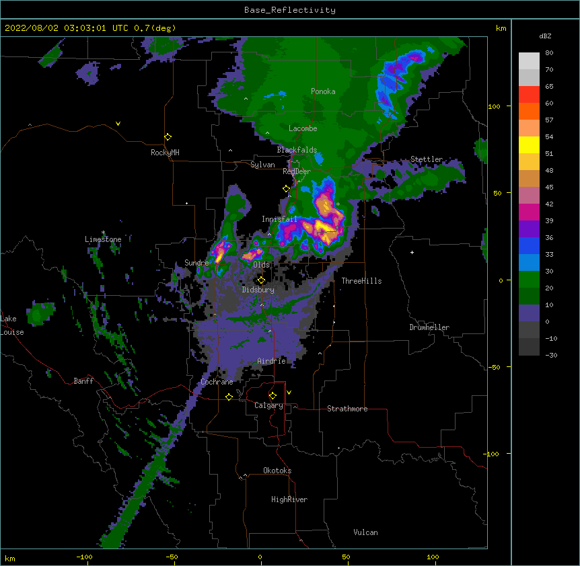This screenshot has width=580, height=566.
Task: Click the Base_Reflectivity title text
Action: click(290, 10)
